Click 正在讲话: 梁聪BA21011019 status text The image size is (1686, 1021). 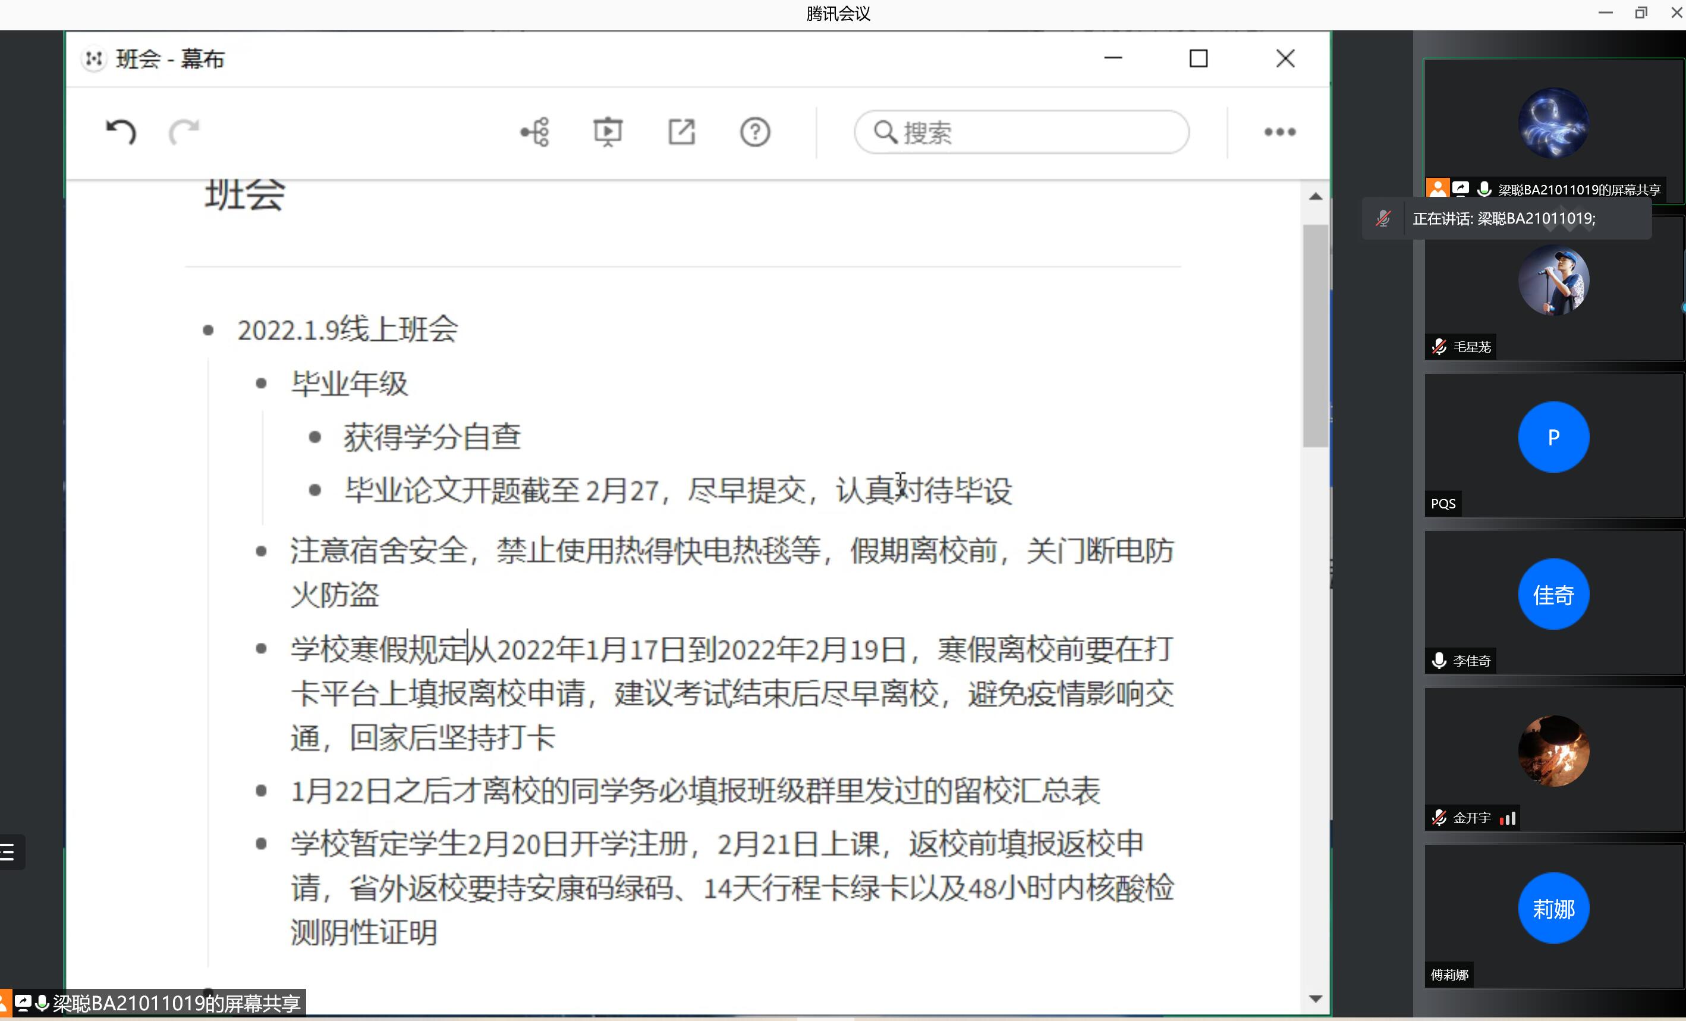tap(1504, 219)
